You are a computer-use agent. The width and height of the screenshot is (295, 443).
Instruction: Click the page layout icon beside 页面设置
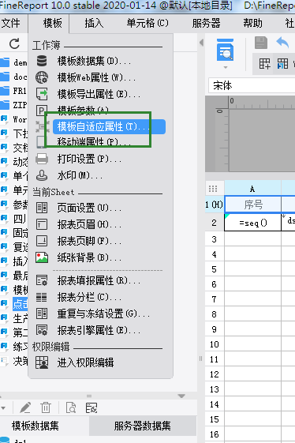42,208
